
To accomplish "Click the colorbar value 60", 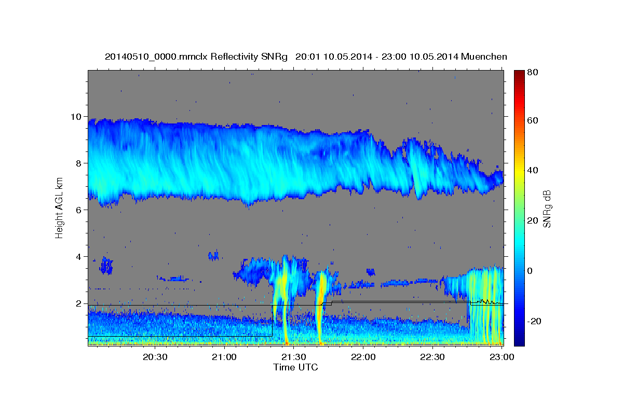I will click(533, 120).
